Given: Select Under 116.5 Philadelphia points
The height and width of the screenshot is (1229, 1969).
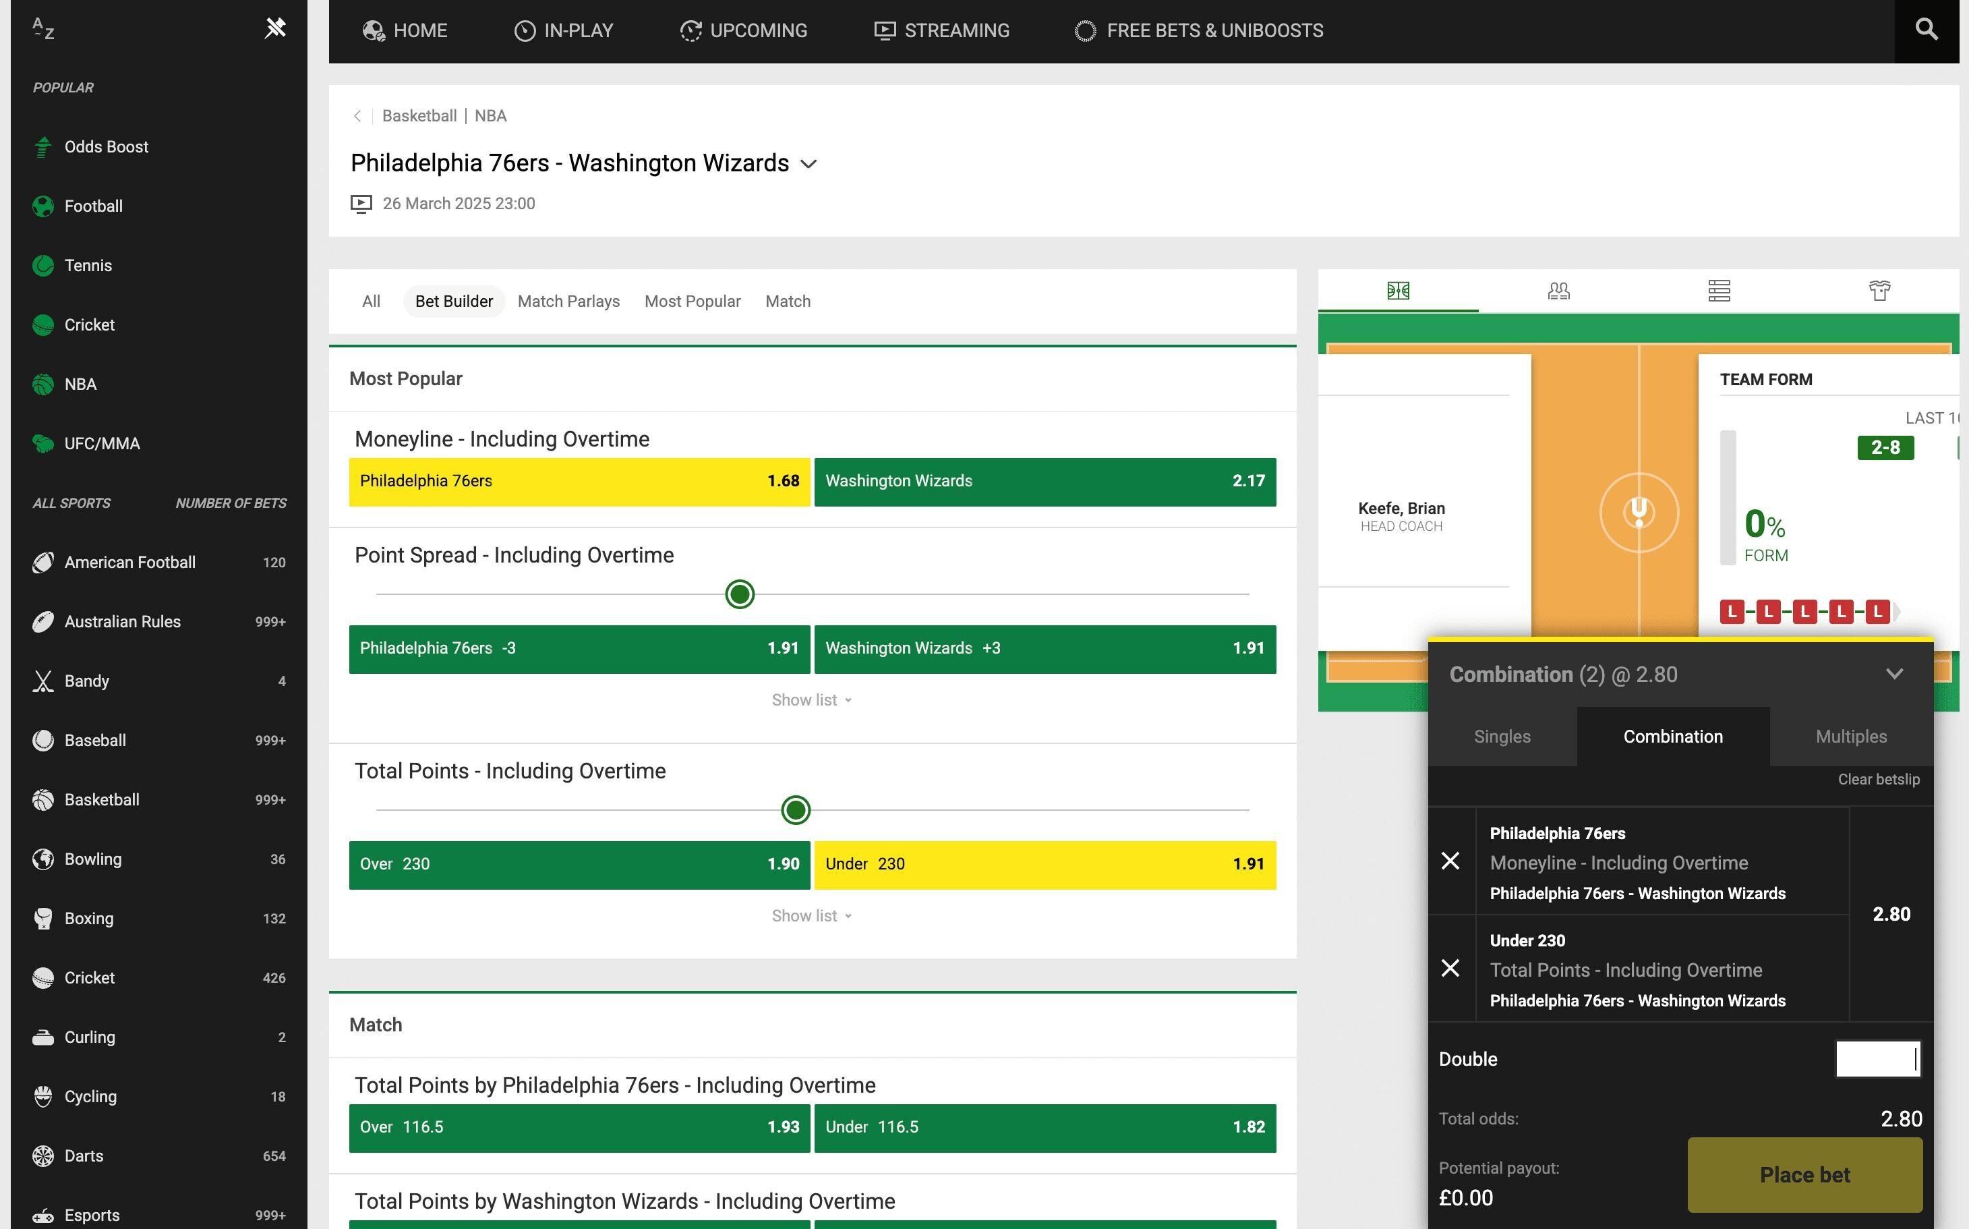Looking at the screenshot, I should [1045, 1128].
